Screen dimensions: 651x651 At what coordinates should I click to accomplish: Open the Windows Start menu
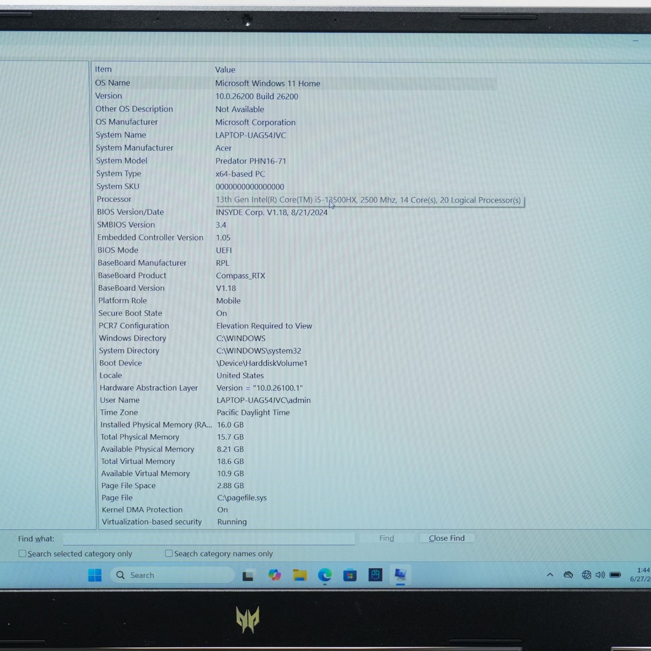(x=95, y=575)
